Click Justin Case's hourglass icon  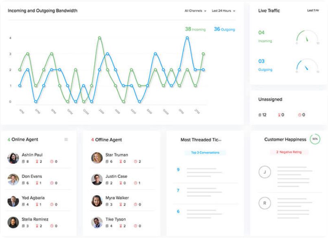[x=121, y=183]
